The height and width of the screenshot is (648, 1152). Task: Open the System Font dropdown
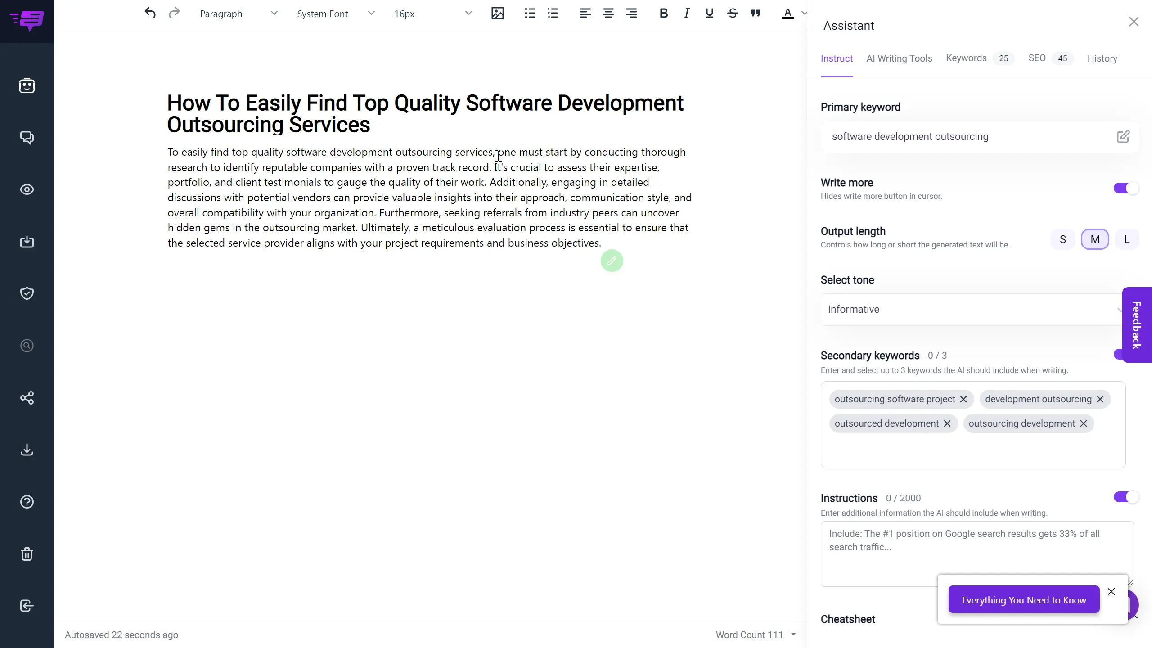coord(335,13)
